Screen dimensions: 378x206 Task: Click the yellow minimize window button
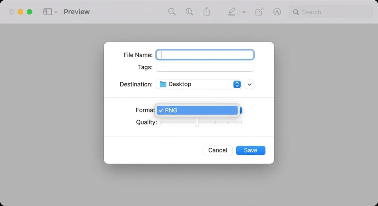click(20, 12)
